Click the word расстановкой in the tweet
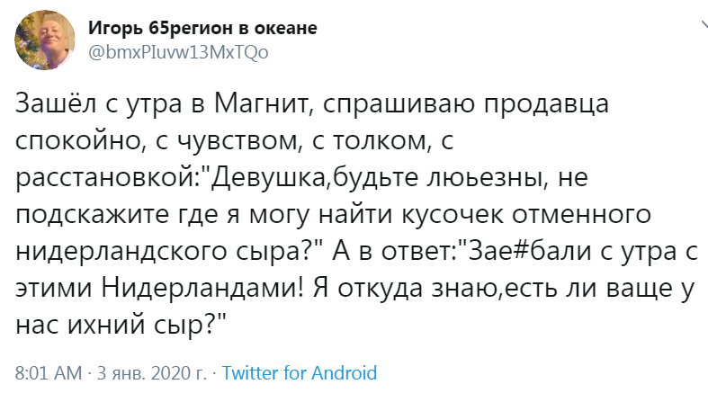Screen dimensions: 708x402 pyautogui.click(x=107, y=179)
